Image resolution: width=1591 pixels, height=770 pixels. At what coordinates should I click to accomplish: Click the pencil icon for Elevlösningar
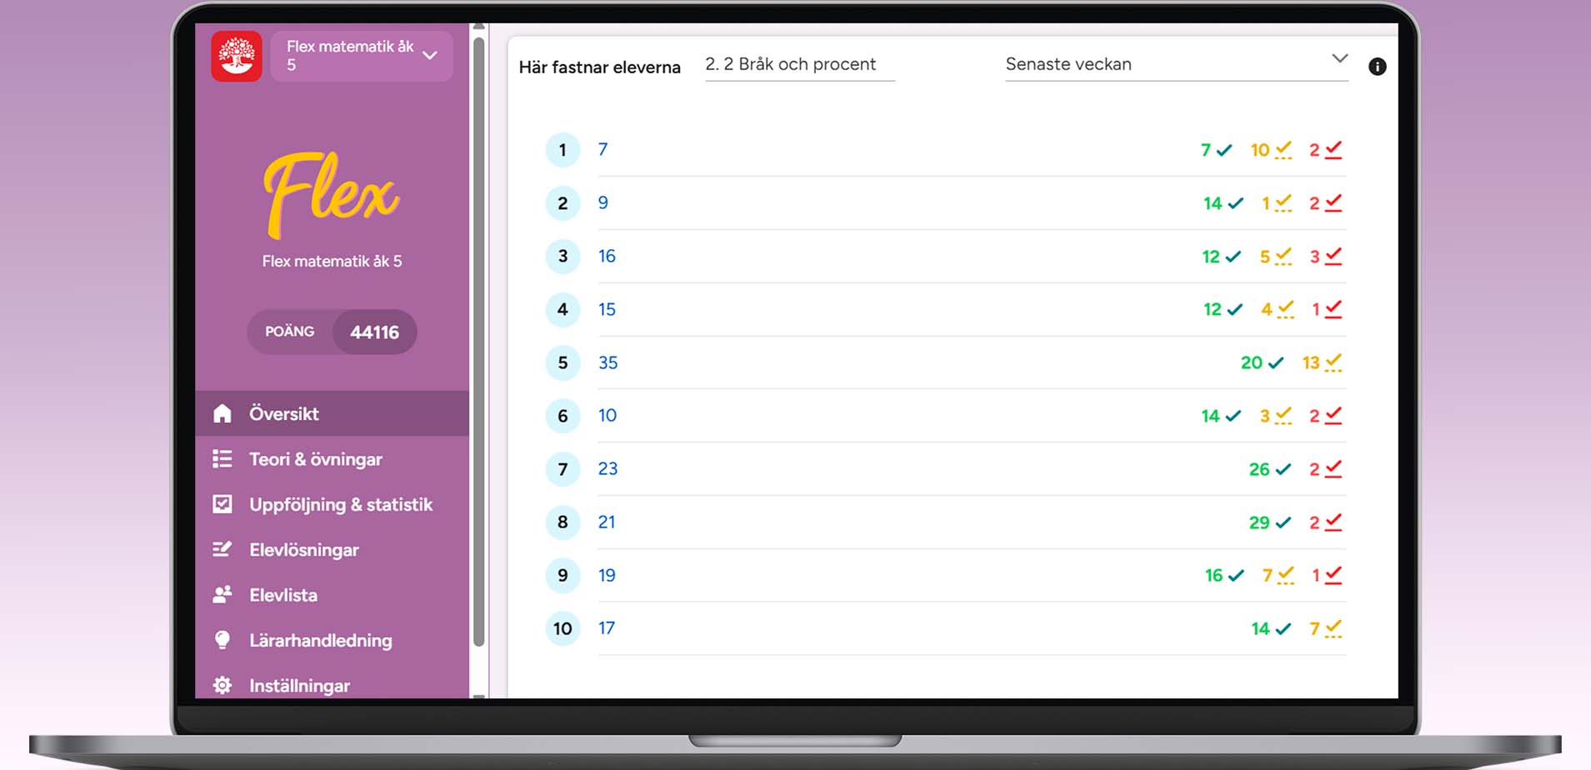223,549
